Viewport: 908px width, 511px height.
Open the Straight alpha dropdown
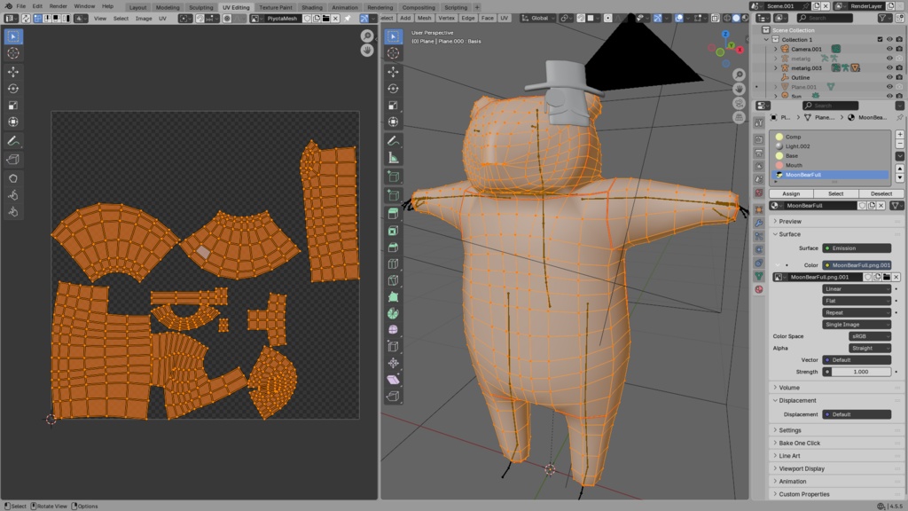(x=870, y=348)
